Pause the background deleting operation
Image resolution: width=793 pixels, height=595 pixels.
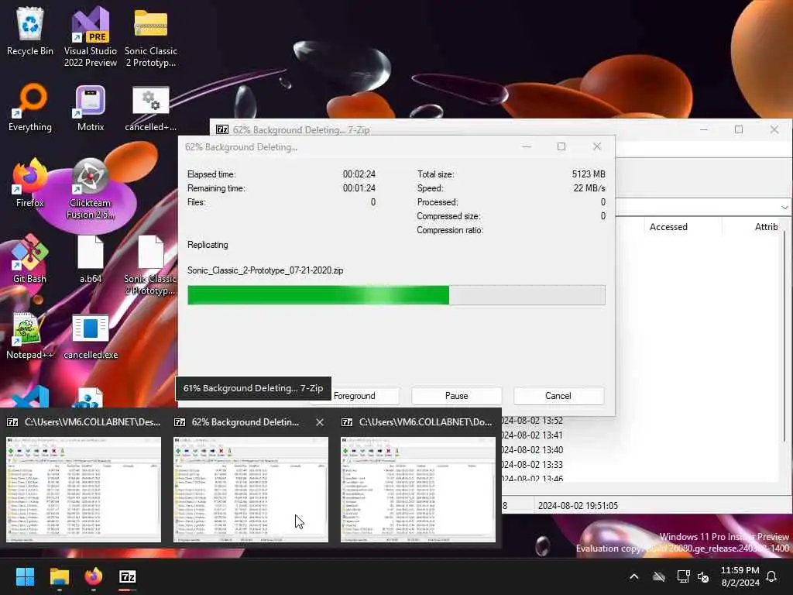(456, 396)
